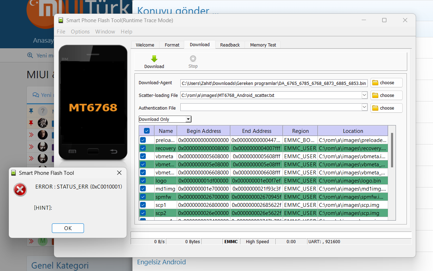The image size is (433, 271).
Task: Close the error dialog with X
Action: 119,173
